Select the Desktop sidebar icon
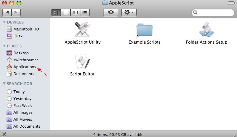This screenshot has width=237, height=137. click(x=9, y=53)
